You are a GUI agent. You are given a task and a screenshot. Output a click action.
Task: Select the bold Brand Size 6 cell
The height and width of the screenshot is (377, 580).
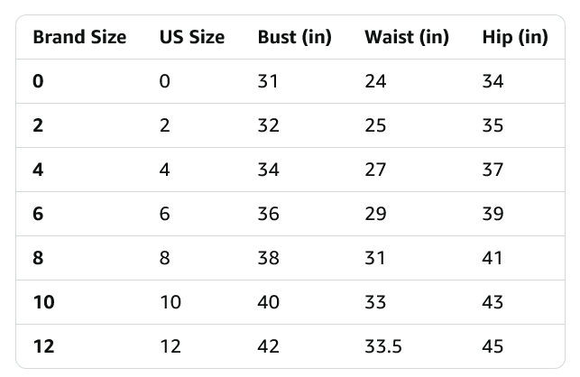(x=38, y=214)
